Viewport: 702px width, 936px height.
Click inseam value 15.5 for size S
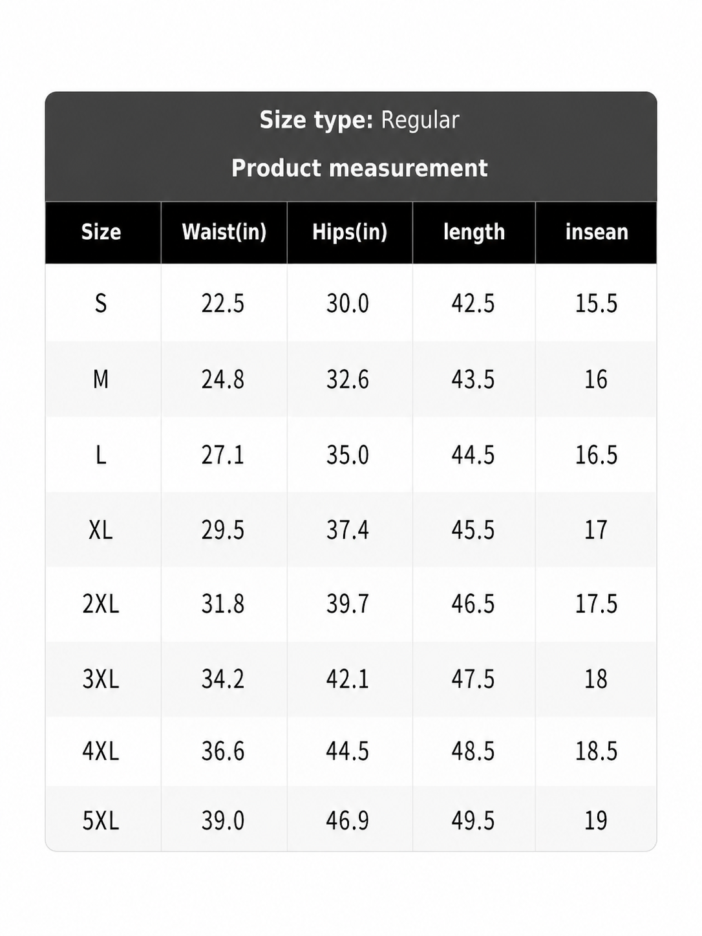coord(597,303)
